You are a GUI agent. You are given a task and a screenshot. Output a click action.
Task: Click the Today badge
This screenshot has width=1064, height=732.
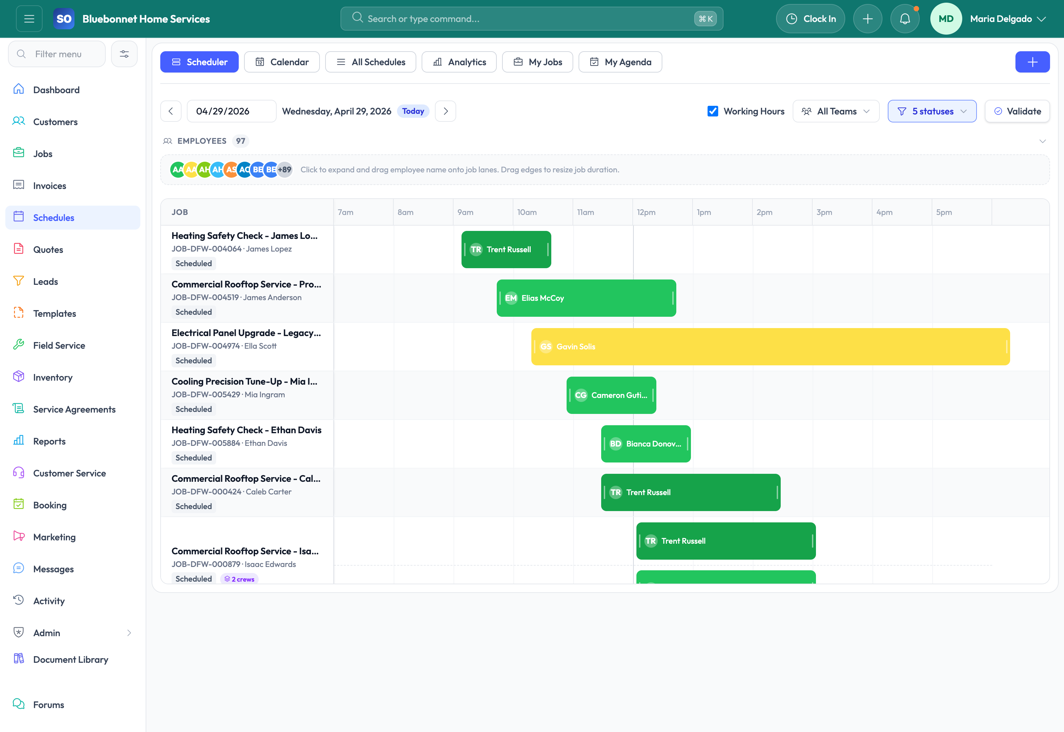(x=413, y=111)
